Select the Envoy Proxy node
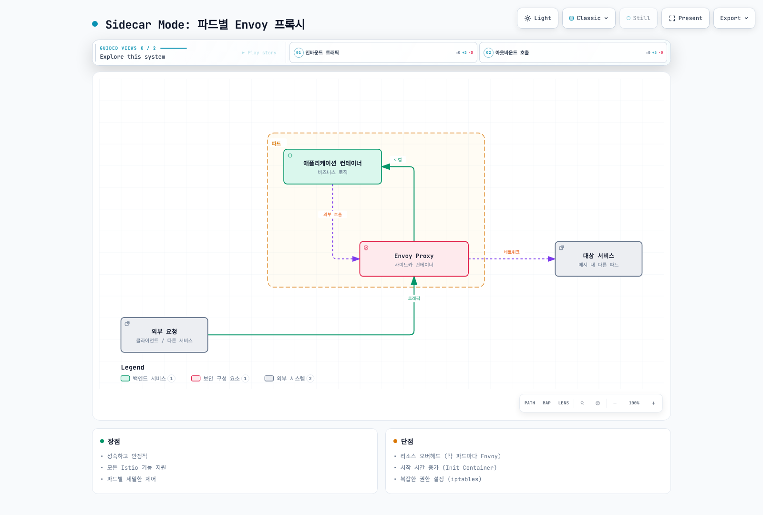 coord(414,259)
